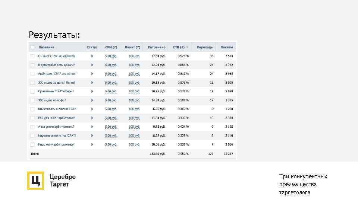Open the ad 'В арбитраже есть деньги?'

(x=56, y=65)
